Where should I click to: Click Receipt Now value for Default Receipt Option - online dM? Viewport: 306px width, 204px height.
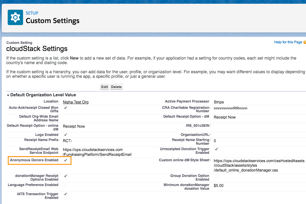click(74, 127)
